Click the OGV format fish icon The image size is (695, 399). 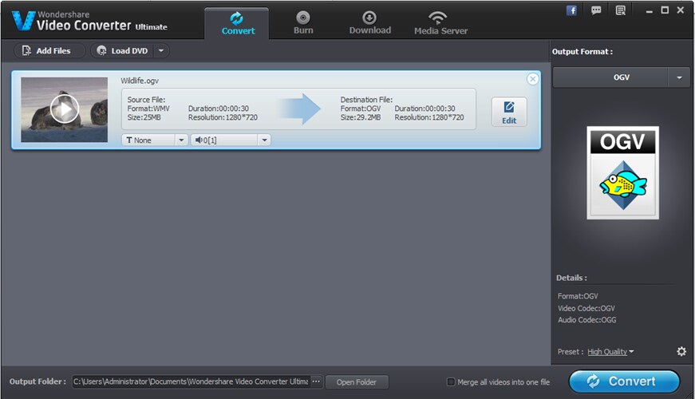(x=622, y=173)
